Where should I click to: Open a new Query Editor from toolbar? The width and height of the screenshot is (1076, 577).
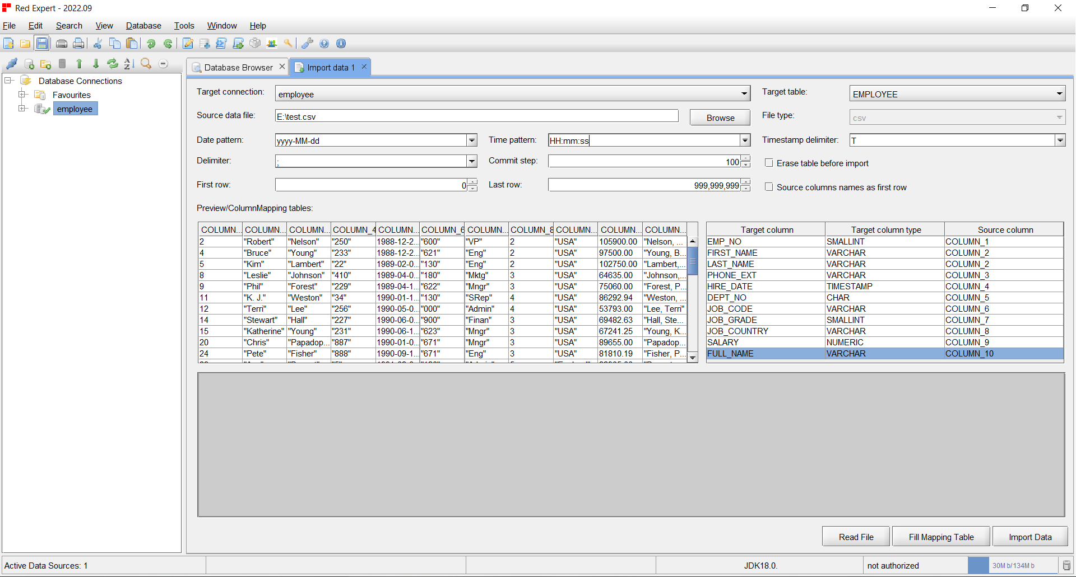click(188, 43)
